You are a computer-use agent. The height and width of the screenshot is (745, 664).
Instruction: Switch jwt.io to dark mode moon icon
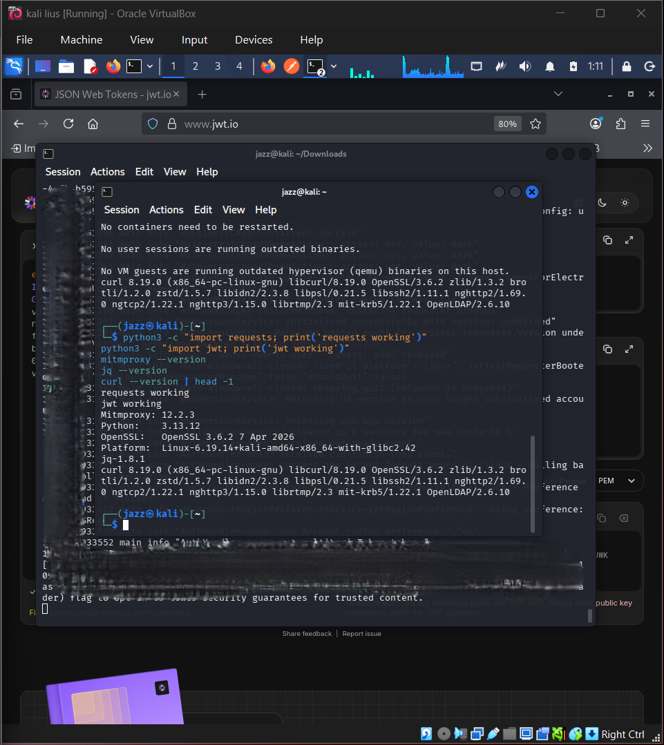(x=603, y=203)
